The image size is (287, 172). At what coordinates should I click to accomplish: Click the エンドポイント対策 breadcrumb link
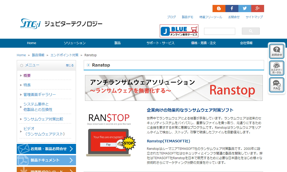pyautogui.click(x=64, y=55)
